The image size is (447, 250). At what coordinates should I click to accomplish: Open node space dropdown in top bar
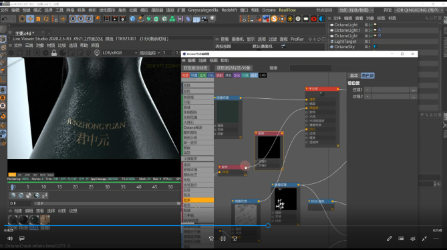pos(356,10)
